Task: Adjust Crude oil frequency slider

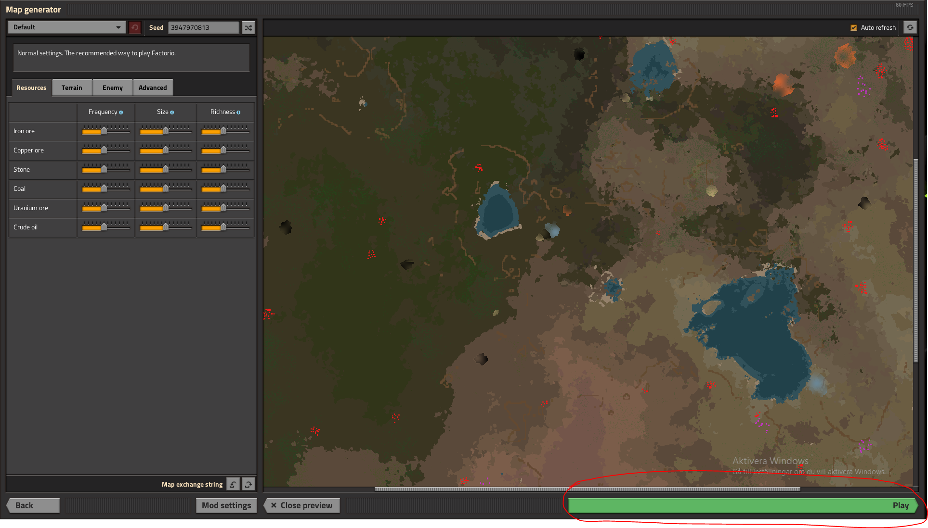Action: (105, 227)
